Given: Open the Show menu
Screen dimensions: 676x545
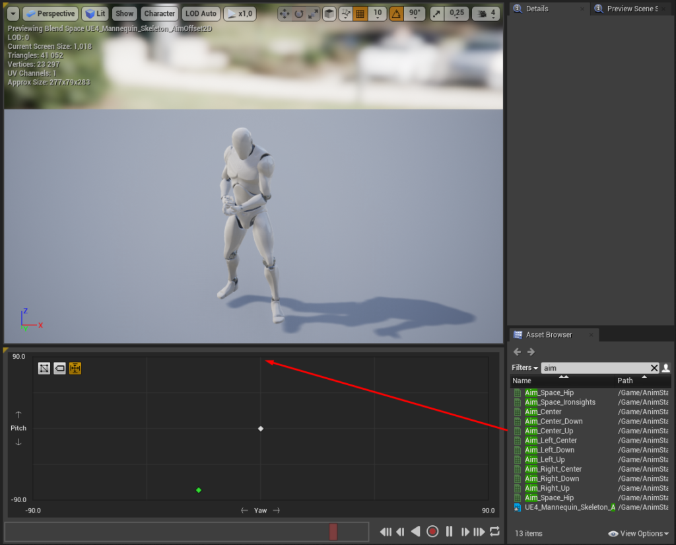Looking at the screenshot, I should 124,14.
